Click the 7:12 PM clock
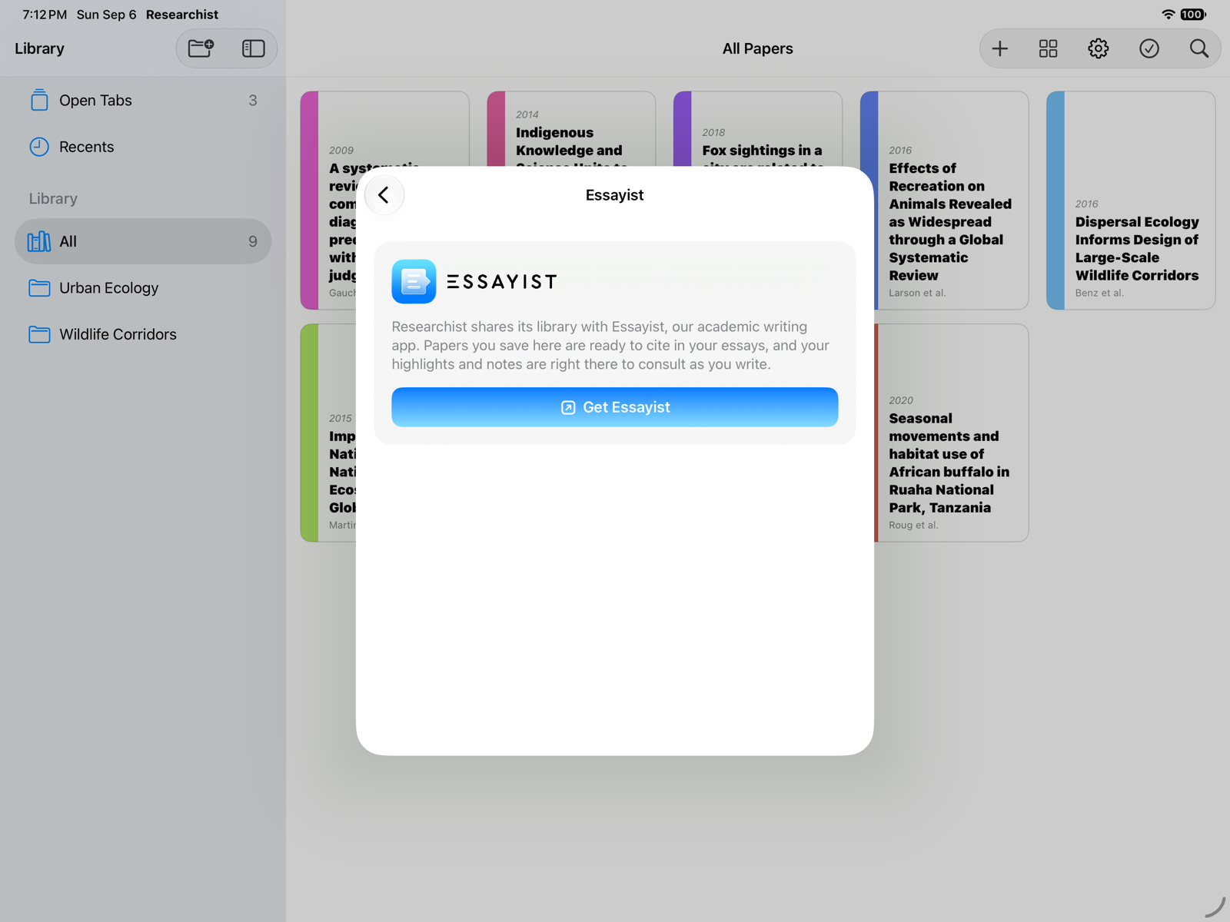The width and height of the screenshot is (1230, 922). point(45,15)
